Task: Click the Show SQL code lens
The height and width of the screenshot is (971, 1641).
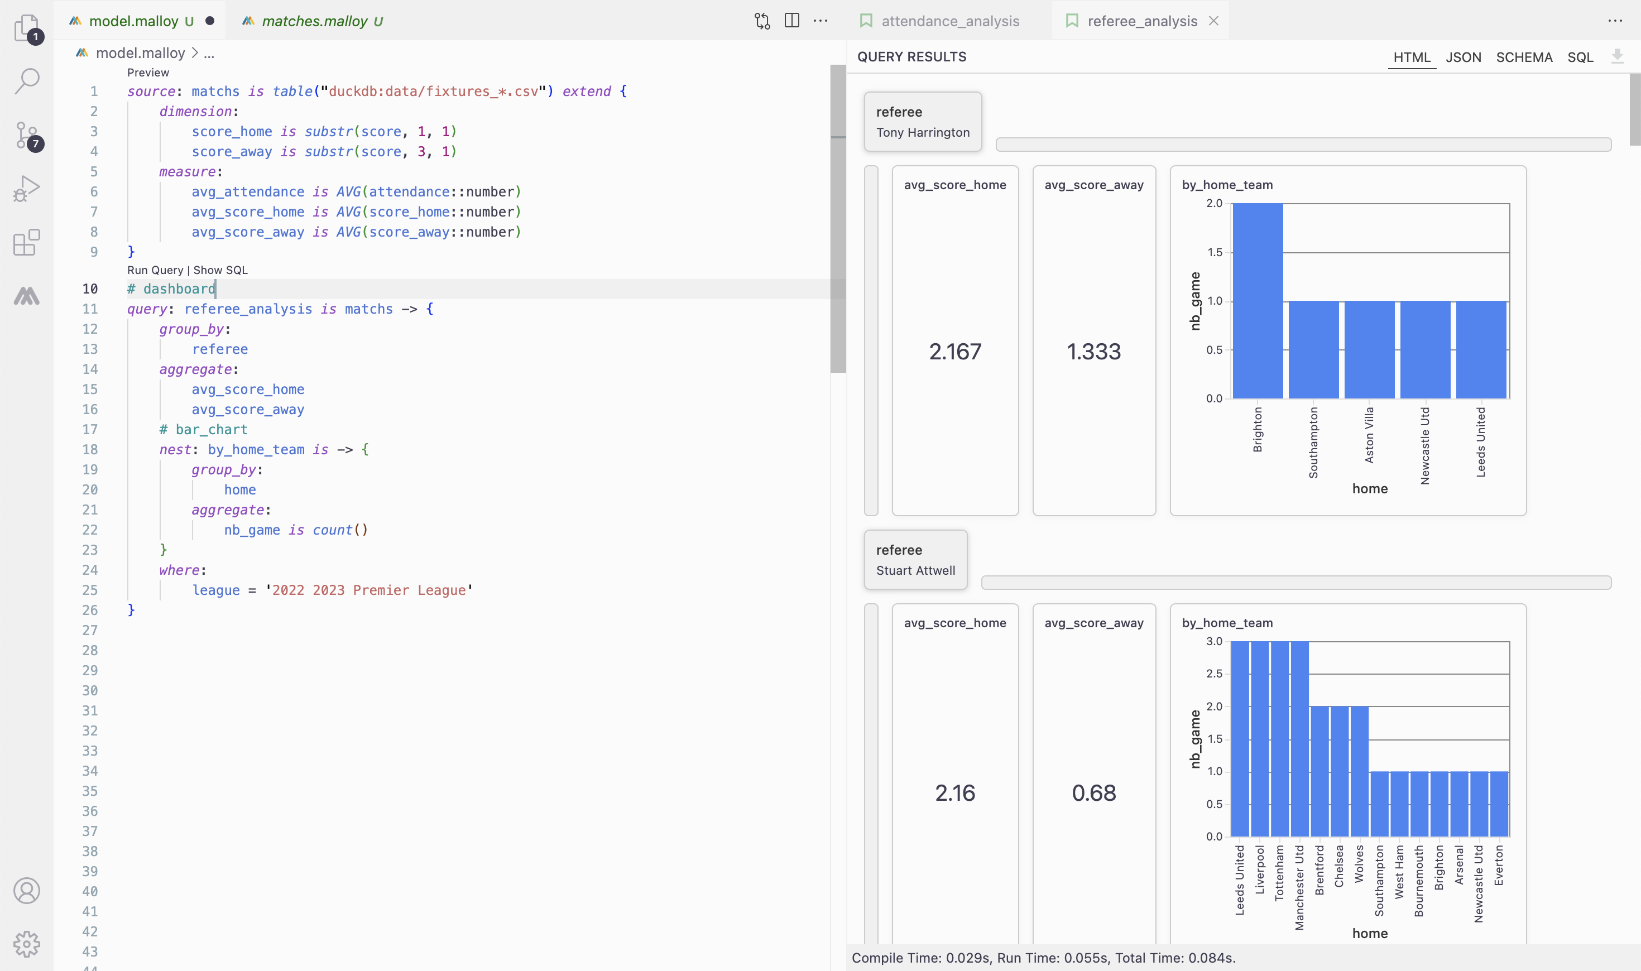Action: point(220,270)
